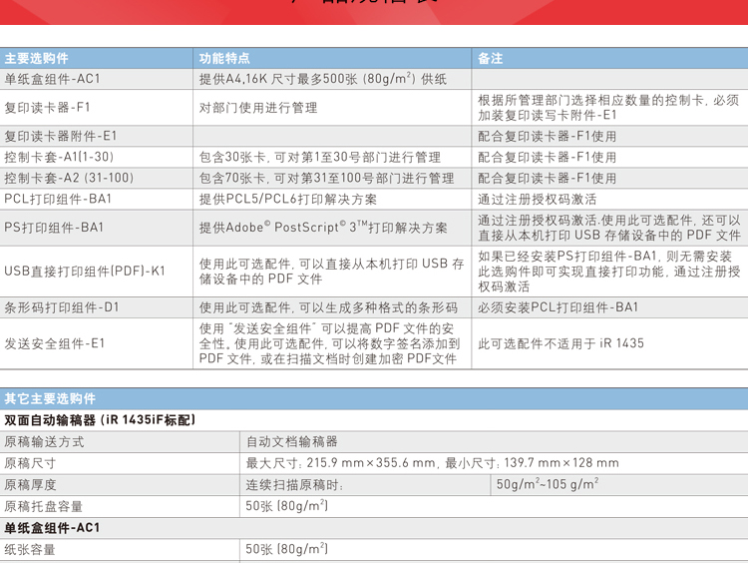The width and height of the screenshot is (748, 563).
Task: Click the "主要选购件" column header
Action: point(37,59)
